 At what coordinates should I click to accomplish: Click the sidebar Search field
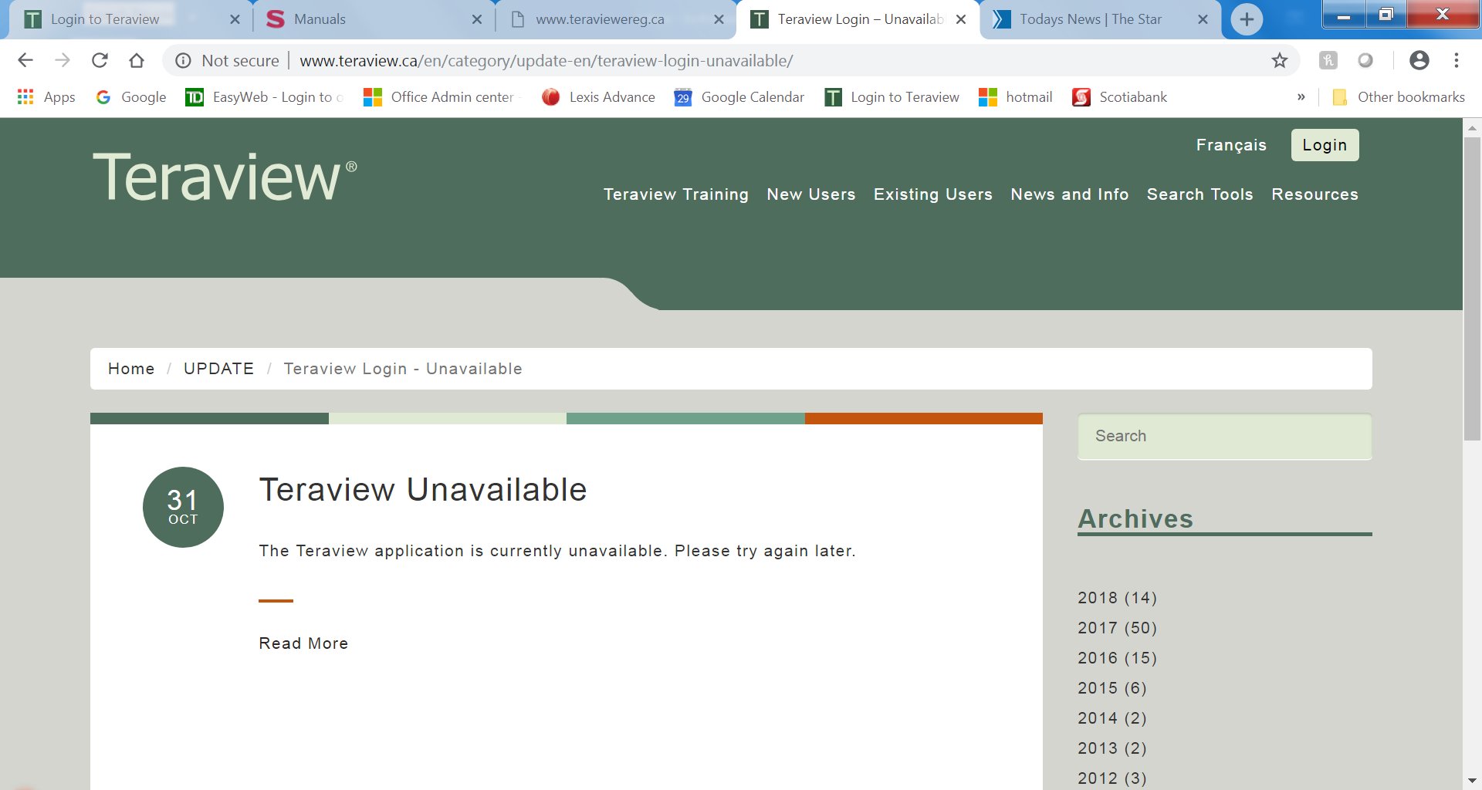pyautogui.click(x=1225, y=437)
